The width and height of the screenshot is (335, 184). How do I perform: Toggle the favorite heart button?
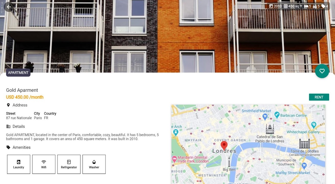322,71
